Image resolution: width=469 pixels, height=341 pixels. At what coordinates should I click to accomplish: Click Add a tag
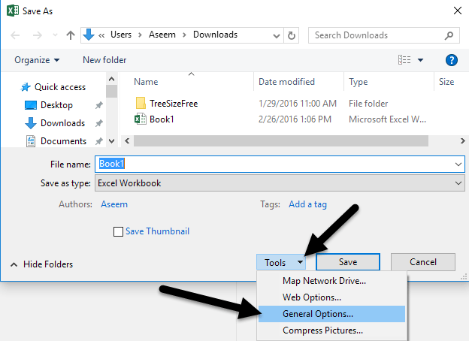(307, 204)
